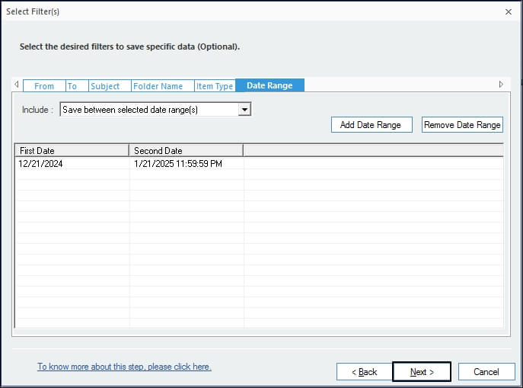Click the Include combo box text field

tap(148, 110)
